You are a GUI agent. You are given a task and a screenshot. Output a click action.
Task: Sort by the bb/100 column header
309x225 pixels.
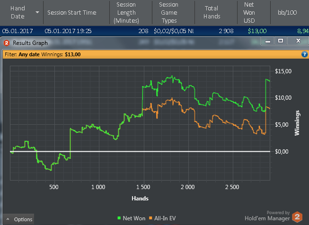(x=287, y=13)
